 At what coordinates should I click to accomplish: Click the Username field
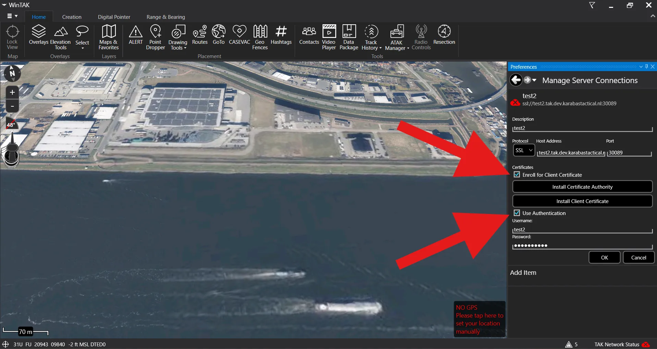(x=582, y=230)
